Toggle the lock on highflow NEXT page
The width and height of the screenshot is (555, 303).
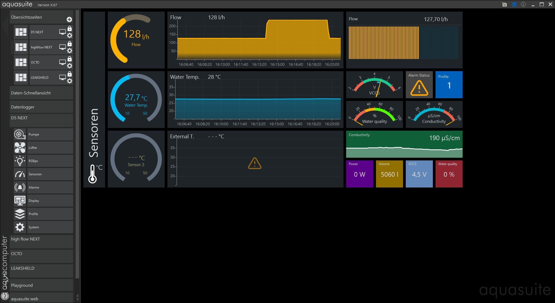(70, 44)
